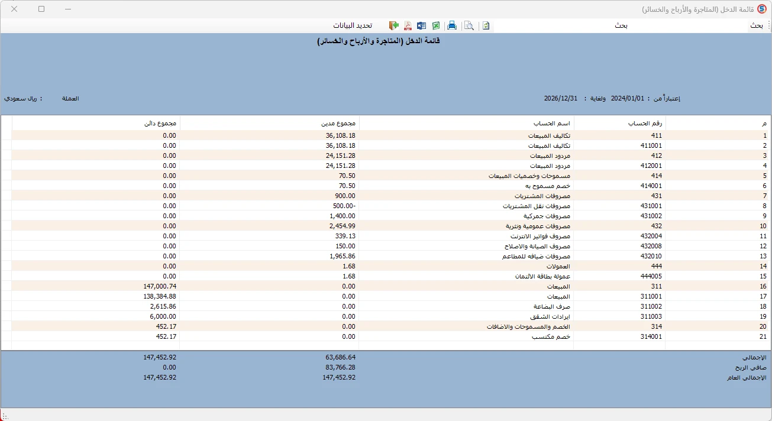Click credit value 147,000.74

click(160, 286)
